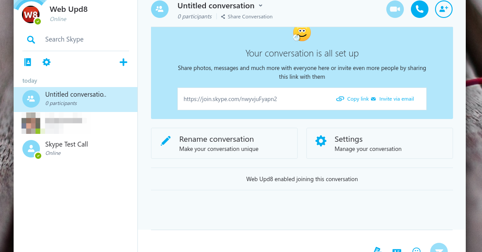Click the '0 participants' text in header
The height and width of the screenshot is (252, 482).
[x=194, y=17]
